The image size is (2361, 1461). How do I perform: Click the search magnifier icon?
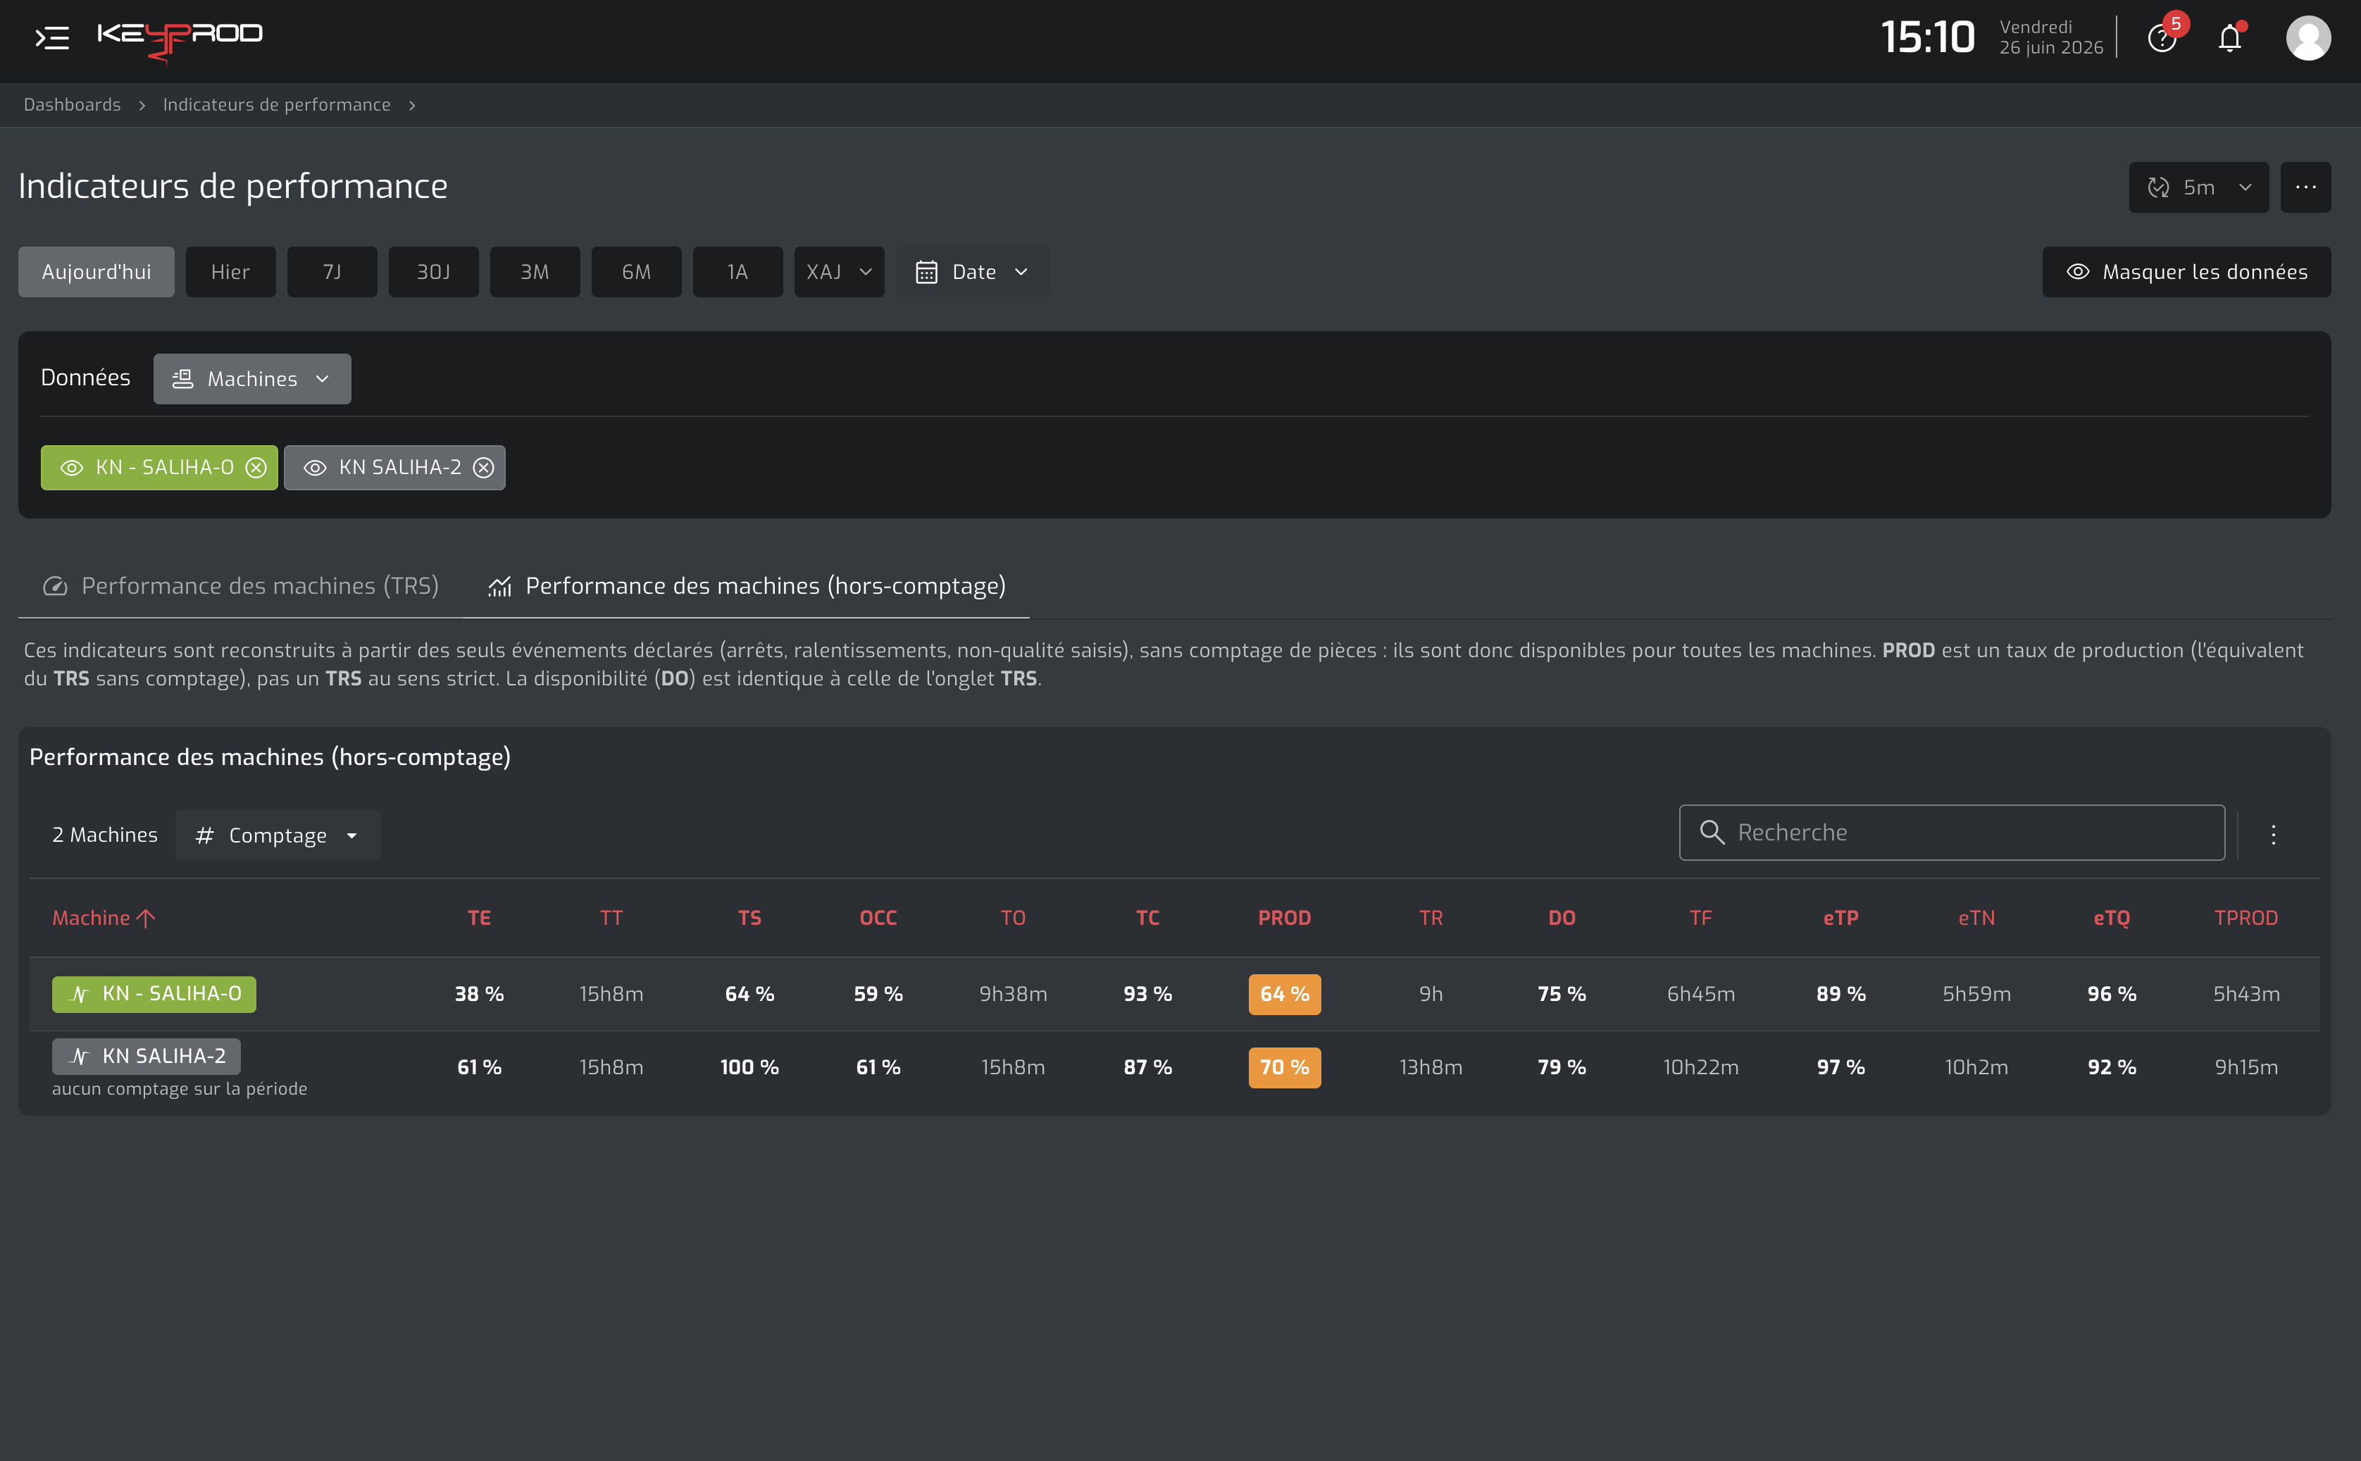point(1712,832)
